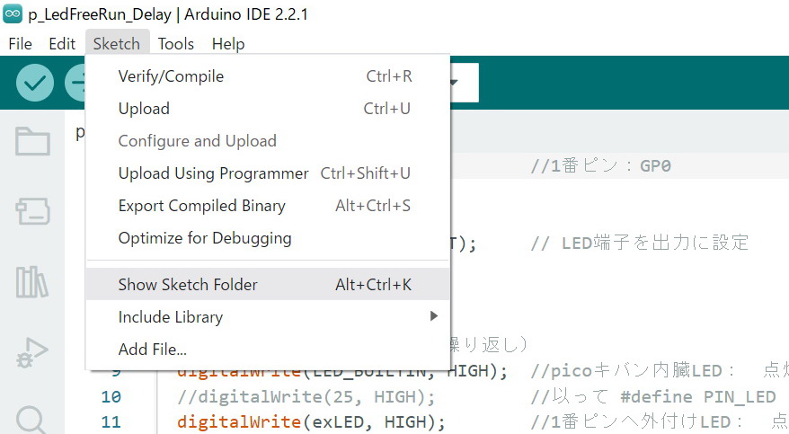Click the Arduino IDE logo in title bar
Screen dimensions: 789x434
tap(13, 13)
